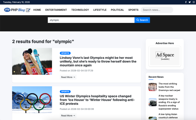The image size is (196, 120).
Task: Open the ENTERTAINMENT menu item
Action: click(x=56, y=10)
